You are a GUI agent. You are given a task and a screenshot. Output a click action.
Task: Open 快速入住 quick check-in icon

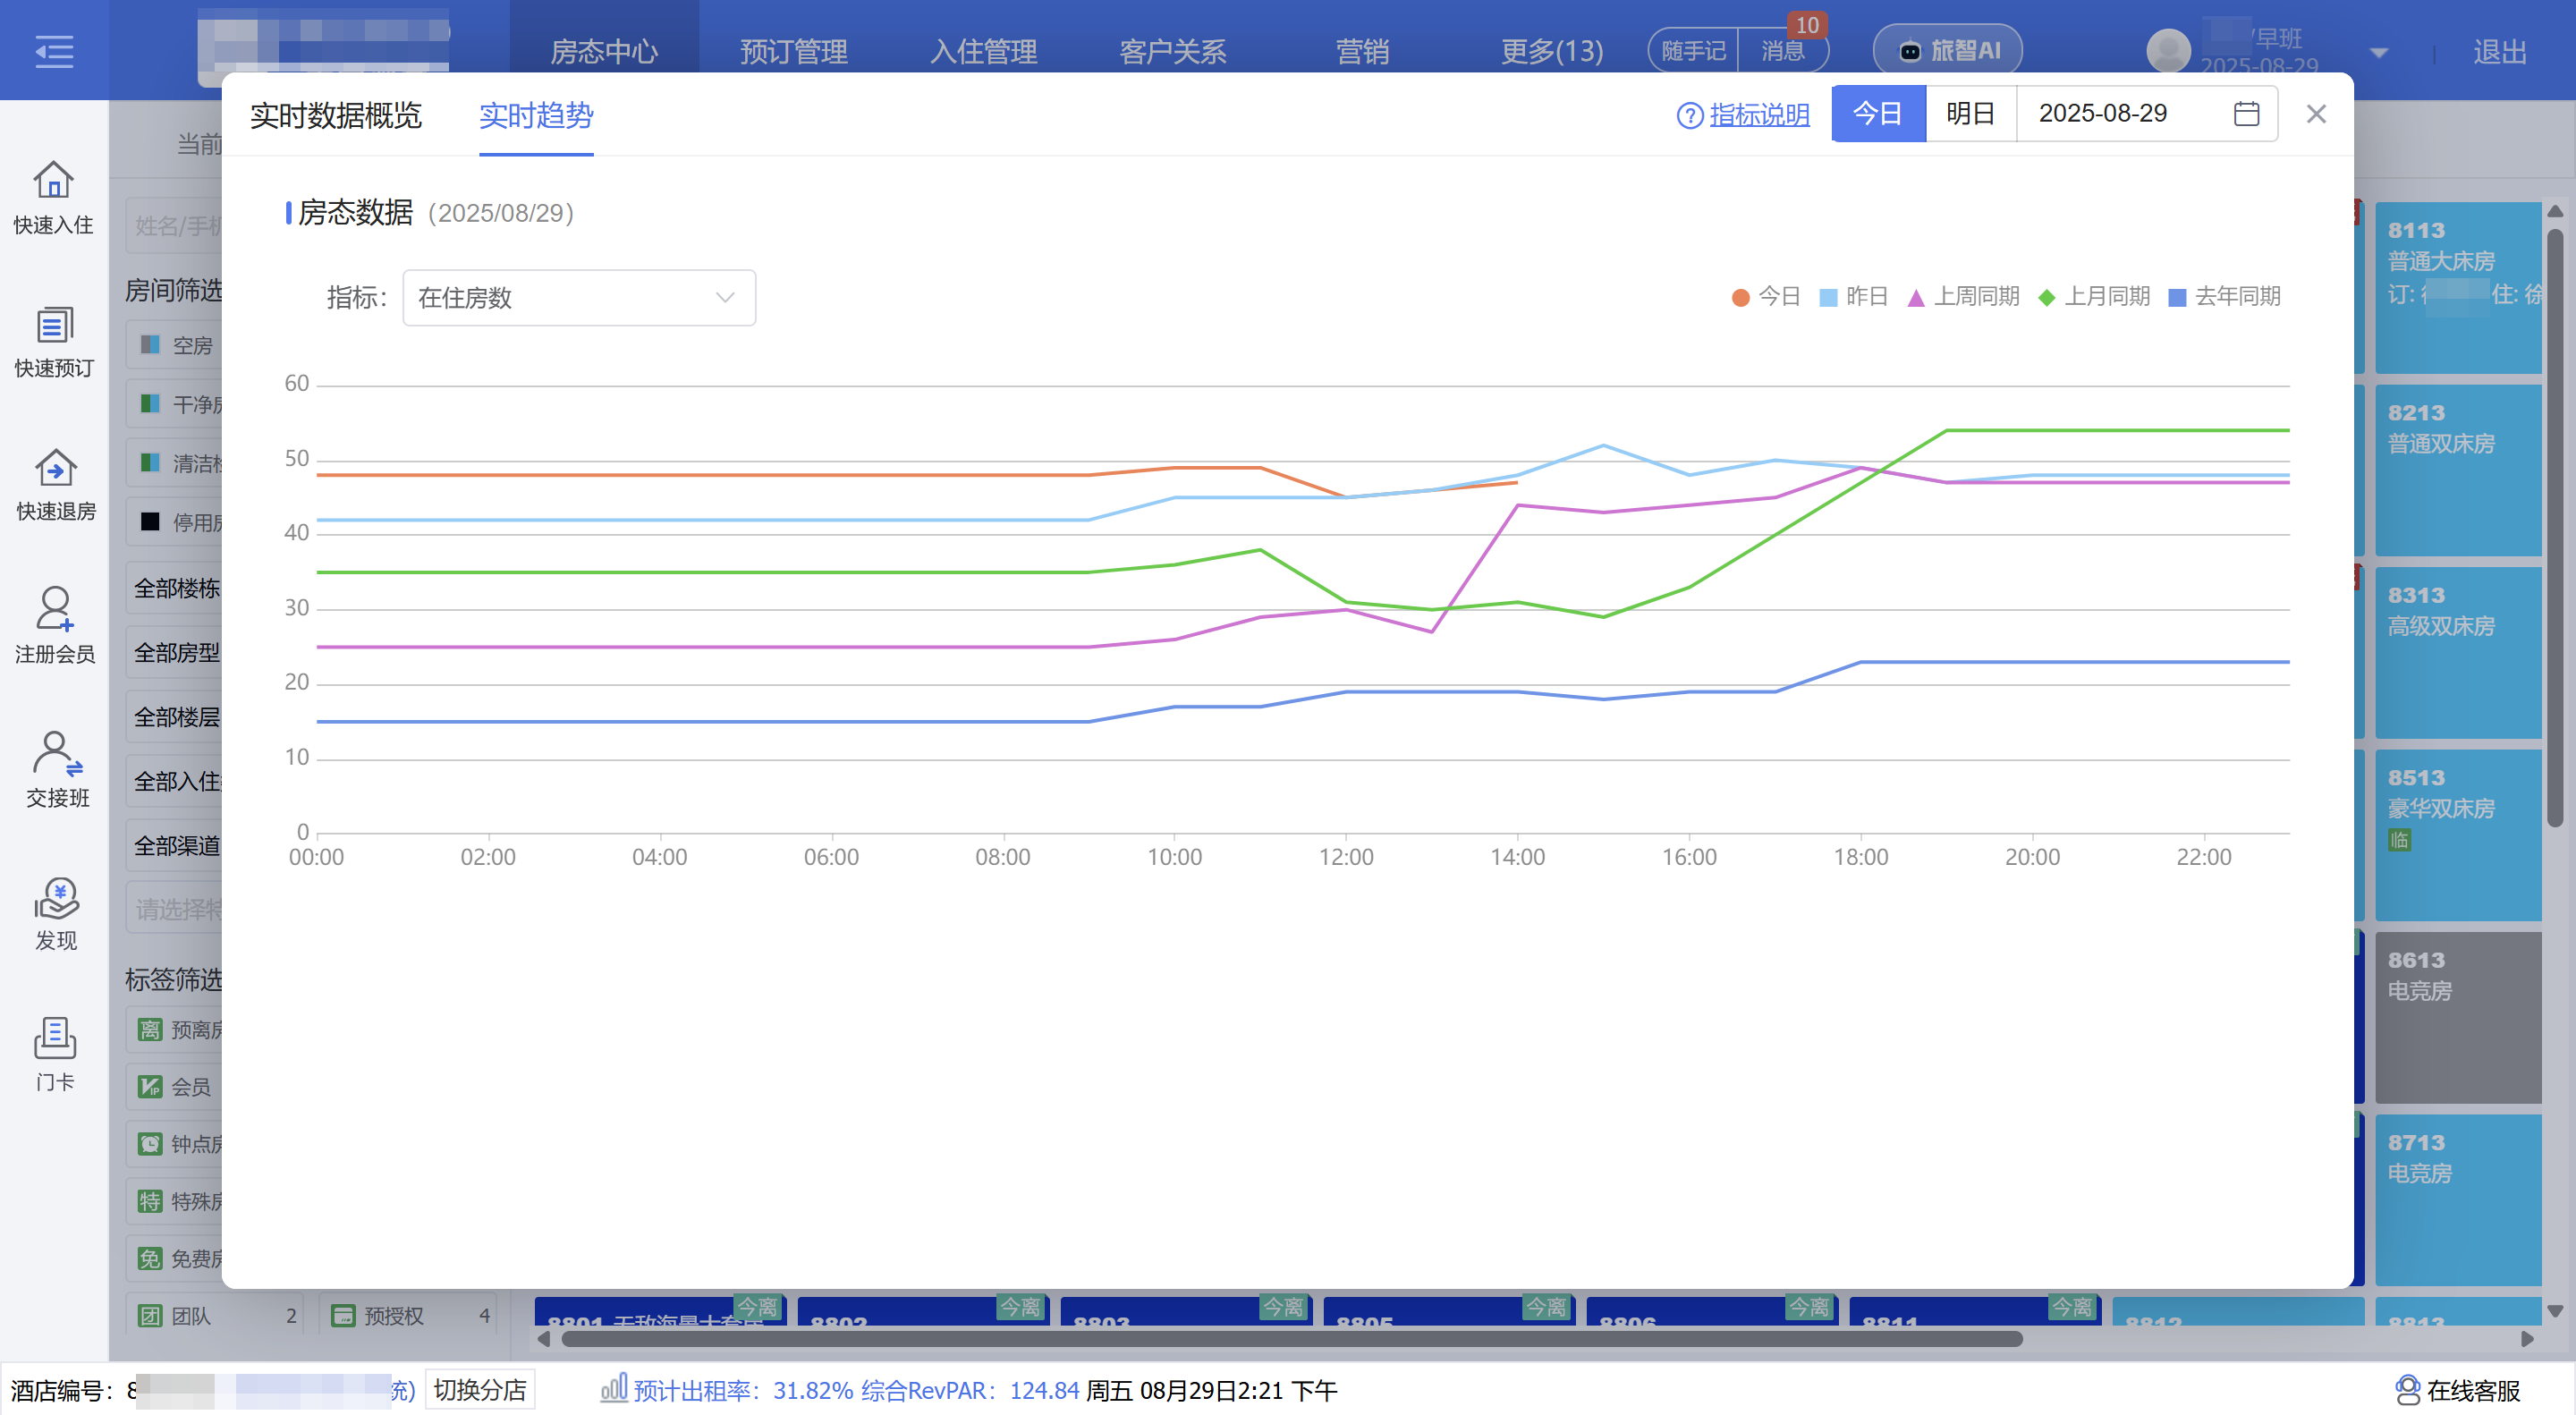tap(53, 198)
